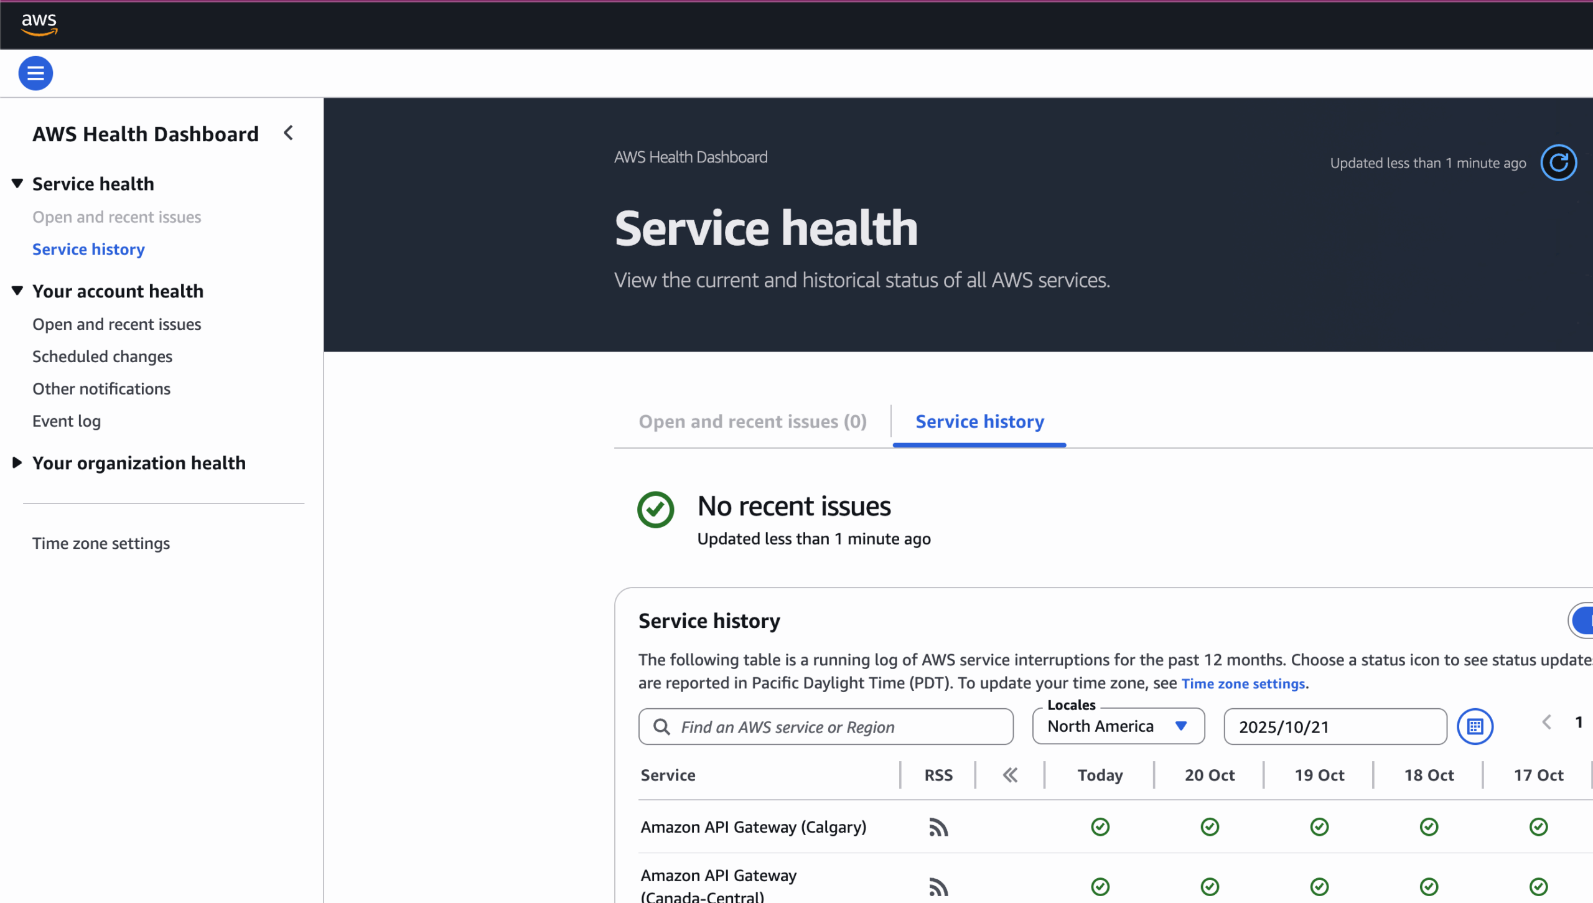Click the 2025/10/21 date input field
The width and height of the screenshot is (1593, 903).
(x=1335, y=726)
